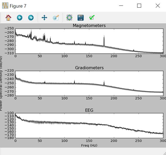Viewport: 166px width, 155px height.
Task: Close the Figure 7 window
Action: pyautogui.click(x=157, y=6)
